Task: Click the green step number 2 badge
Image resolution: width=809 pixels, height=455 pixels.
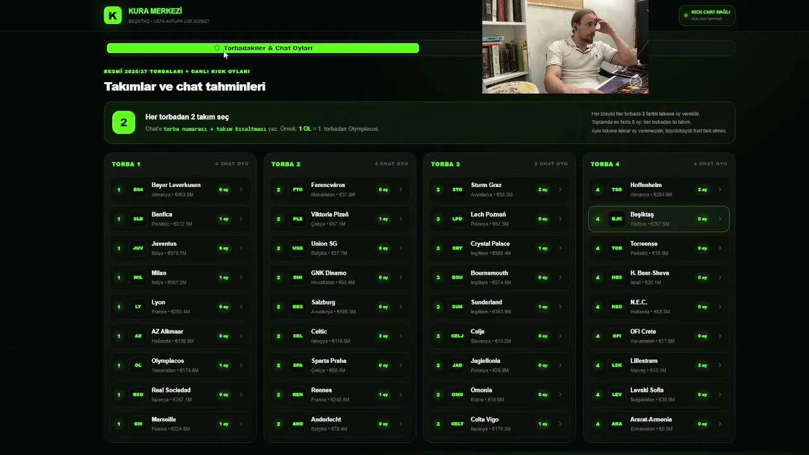Action: point(124,123)
